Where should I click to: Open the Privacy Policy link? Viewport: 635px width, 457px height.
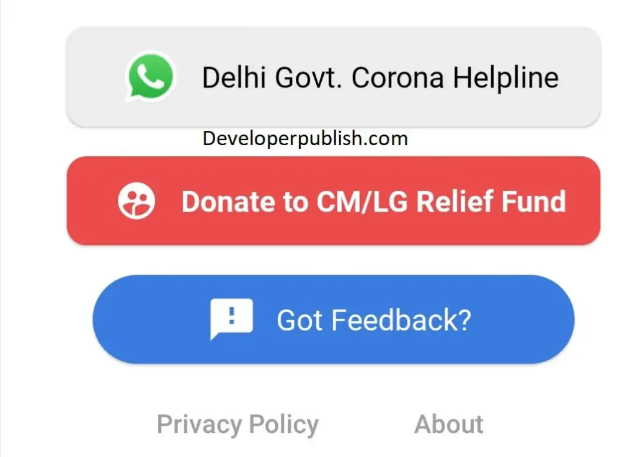click(x=238, y=425)
